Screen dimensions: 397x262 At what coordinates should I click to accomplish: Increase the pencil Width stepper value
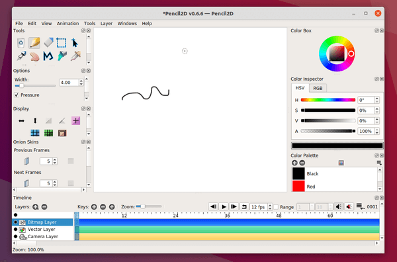click(x=81, y=81)
